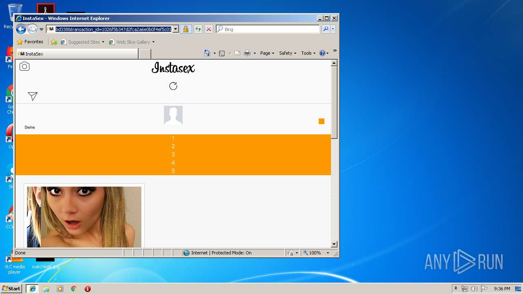Click the security lock icon
Image resolution: width=523 pixels, height=294 pixels.
[186, 29]
